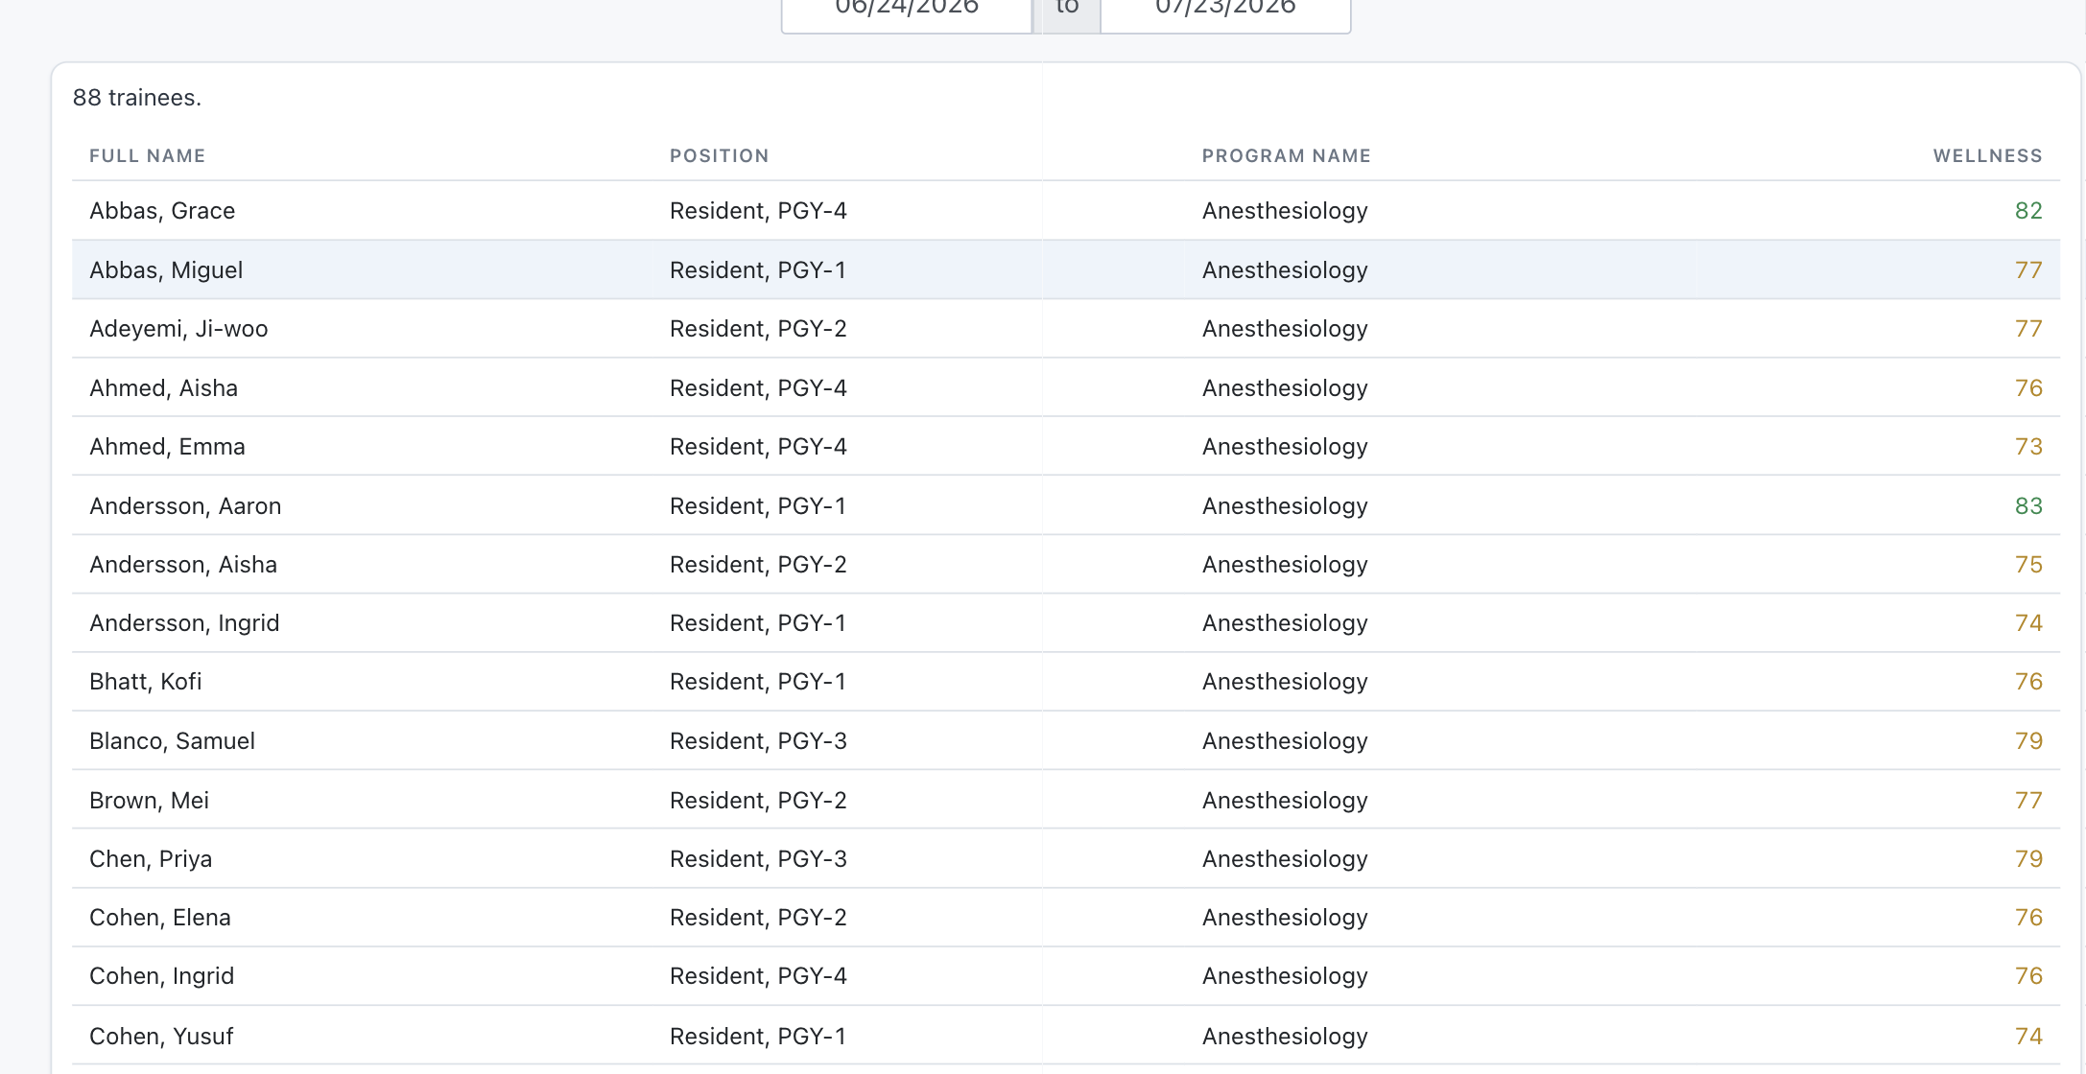The image size is (2086, 1074).
Task: Open the end date field 07/23/2026
Action: pyautogui.click(x=1225, y=12)
